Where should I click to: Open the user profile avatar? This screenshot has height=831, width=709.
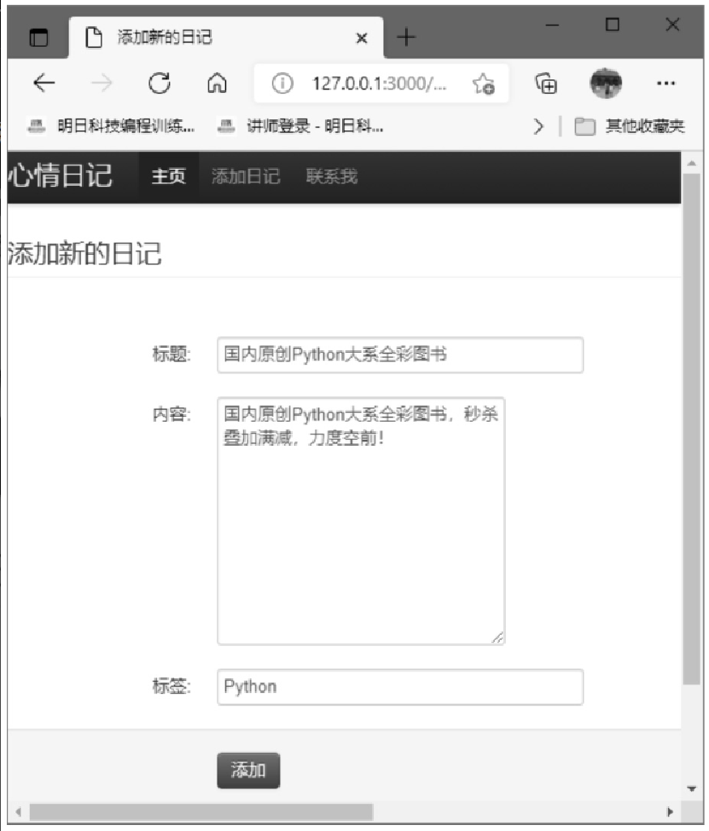tap(606, 84)
